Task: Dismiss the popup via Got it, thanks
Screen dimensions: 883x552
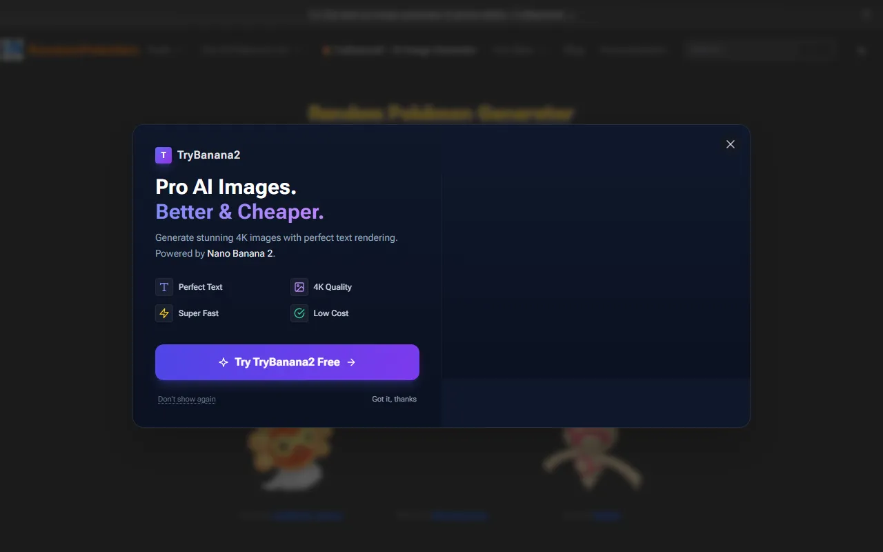Action: tap(394, 399)
